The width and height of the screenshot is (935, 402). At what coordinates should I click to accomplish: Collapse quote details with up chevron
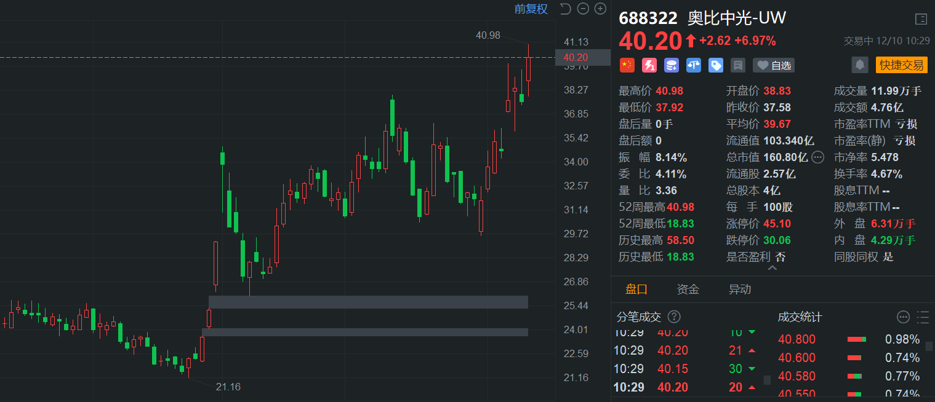pos(772,268)
